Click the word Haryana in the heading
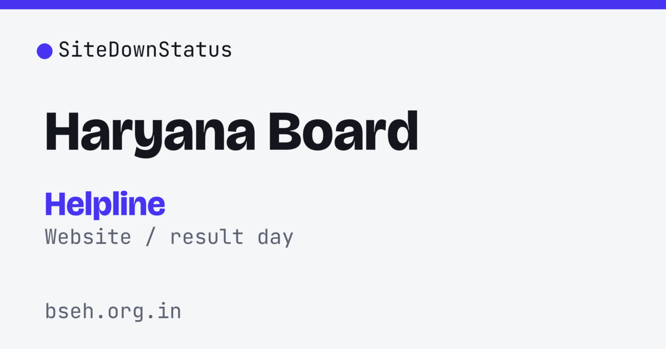 click(150, 134)
